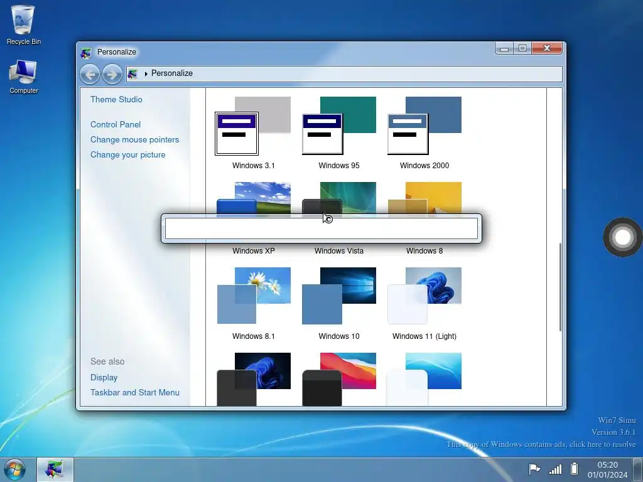
Task: Select the Windows 2000 theme thumbnail
Action: click(x=424, y=126)
